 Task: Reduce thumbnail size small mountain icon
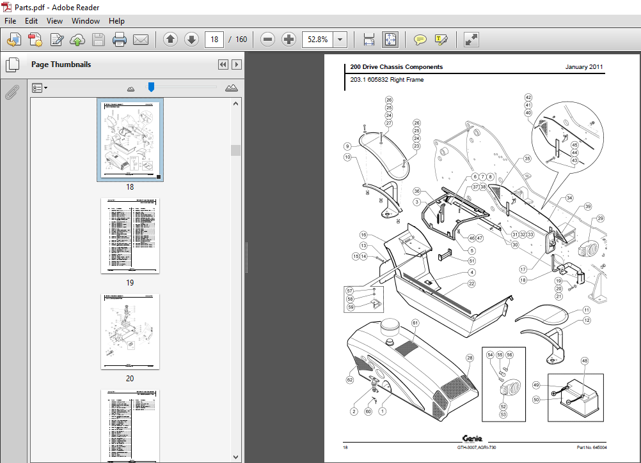pos(131,89)
